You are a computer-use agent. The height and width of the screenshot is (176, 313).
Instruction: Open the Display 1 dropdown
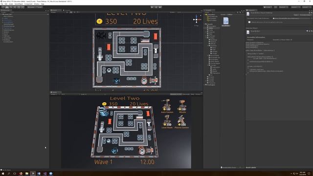(x=55, y=94)
